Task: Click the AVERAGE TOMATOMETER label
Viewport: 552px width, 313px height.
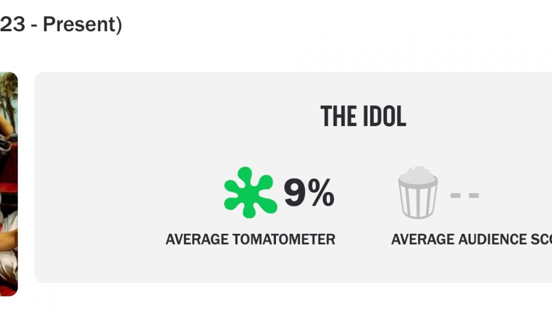Action: (250, 239)
